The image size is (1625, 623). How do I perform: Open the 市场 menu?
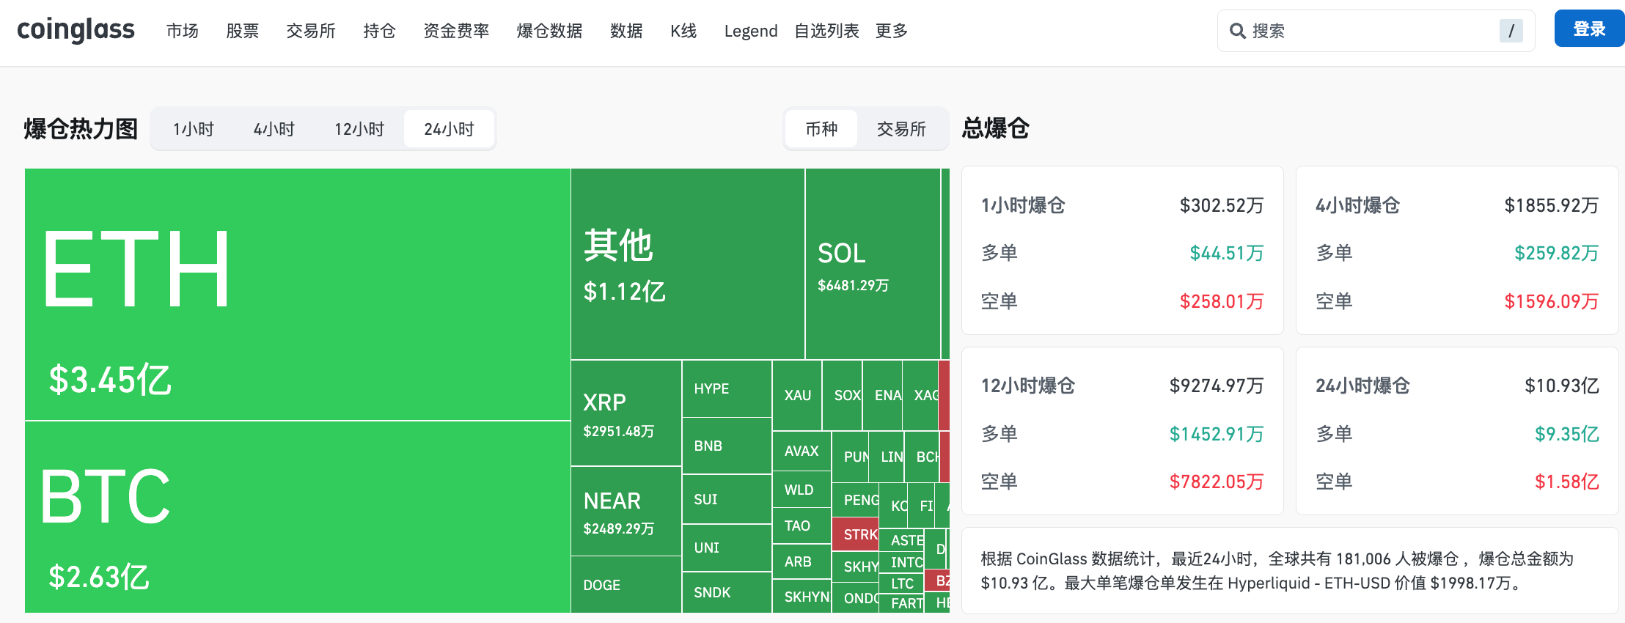(x=183, y=31)
